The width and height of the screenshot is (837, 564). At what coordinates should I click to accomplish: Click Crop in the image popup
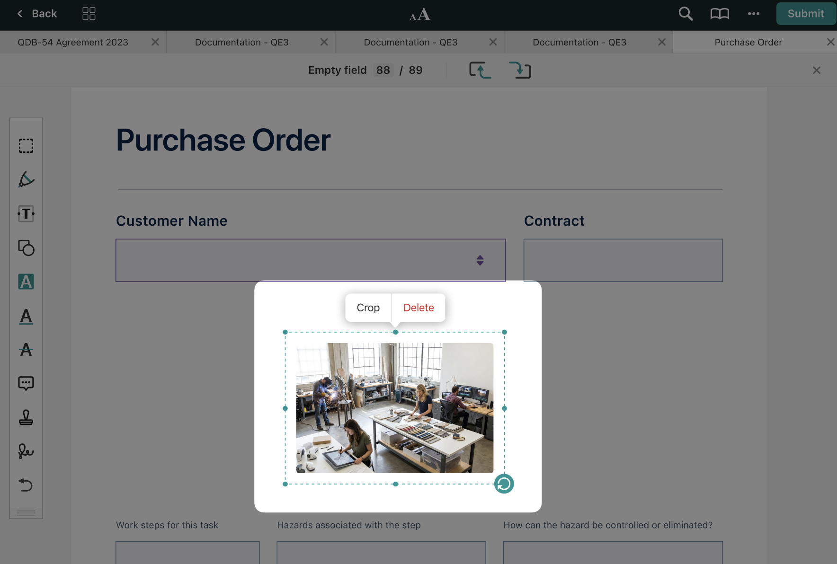pos(368,308)
